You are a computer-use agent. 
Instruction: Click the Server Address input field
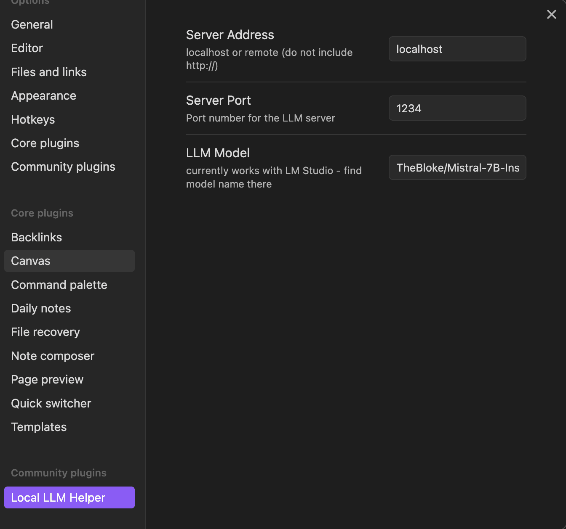[x=457, y=49]
